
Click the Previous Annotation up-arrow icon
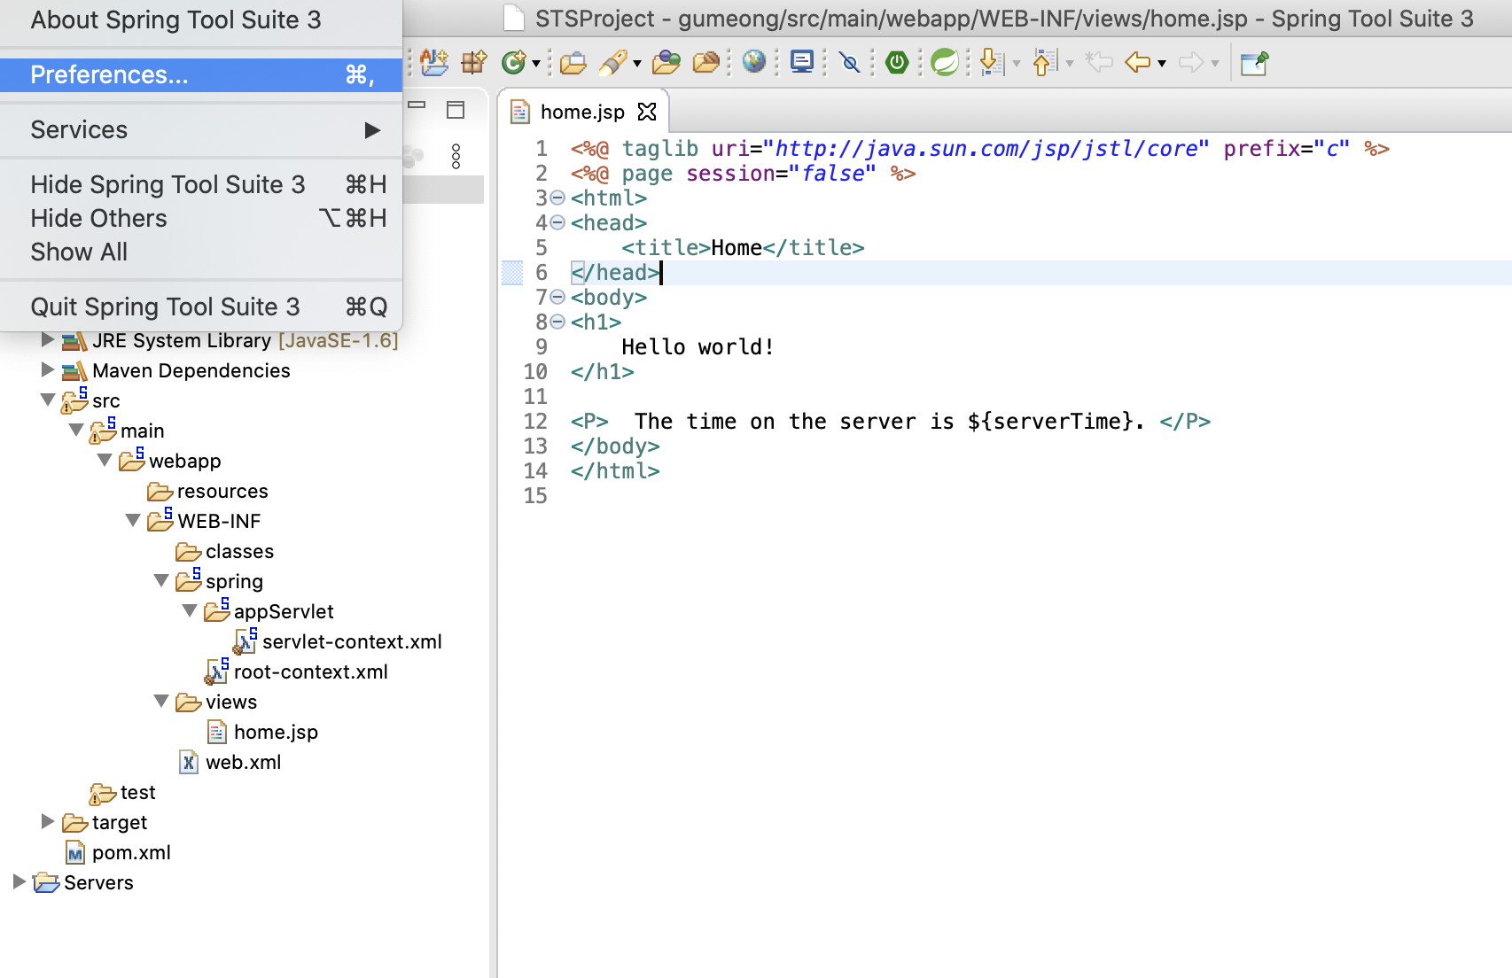click(1045, 62)
